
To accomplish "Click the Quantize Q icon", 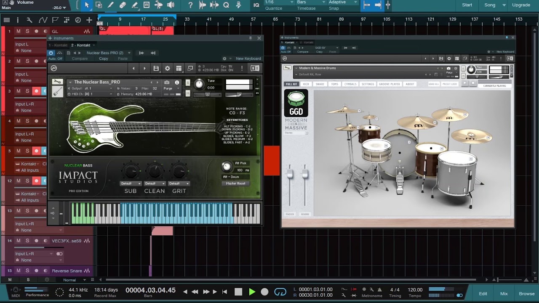I will pyautogui.click(x=226, y=5).
